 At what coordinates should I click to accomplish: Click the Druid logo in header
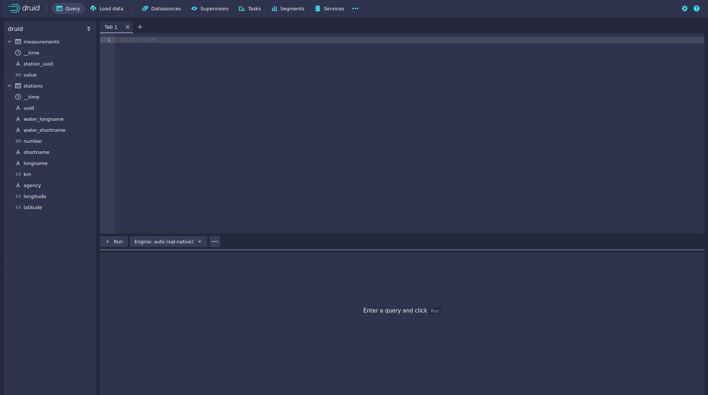[24, 8]
